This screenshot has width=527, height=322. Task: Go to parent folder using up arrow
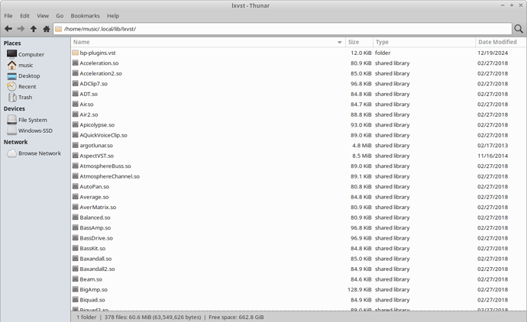[x=34, y=29]
